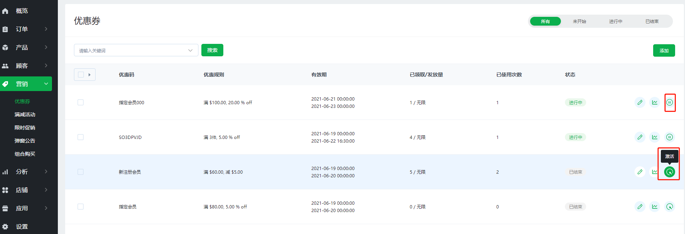Image resolution: width=685 pixels, height=234 pixels.
Task: Activate the 新注册会员 coupon
Action: pos(670,172)
